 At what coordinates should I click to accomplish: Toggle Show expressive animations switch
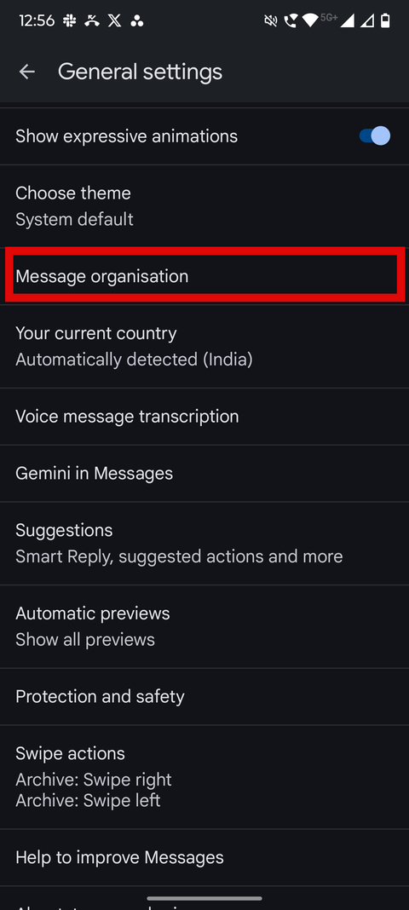[374, 135]
